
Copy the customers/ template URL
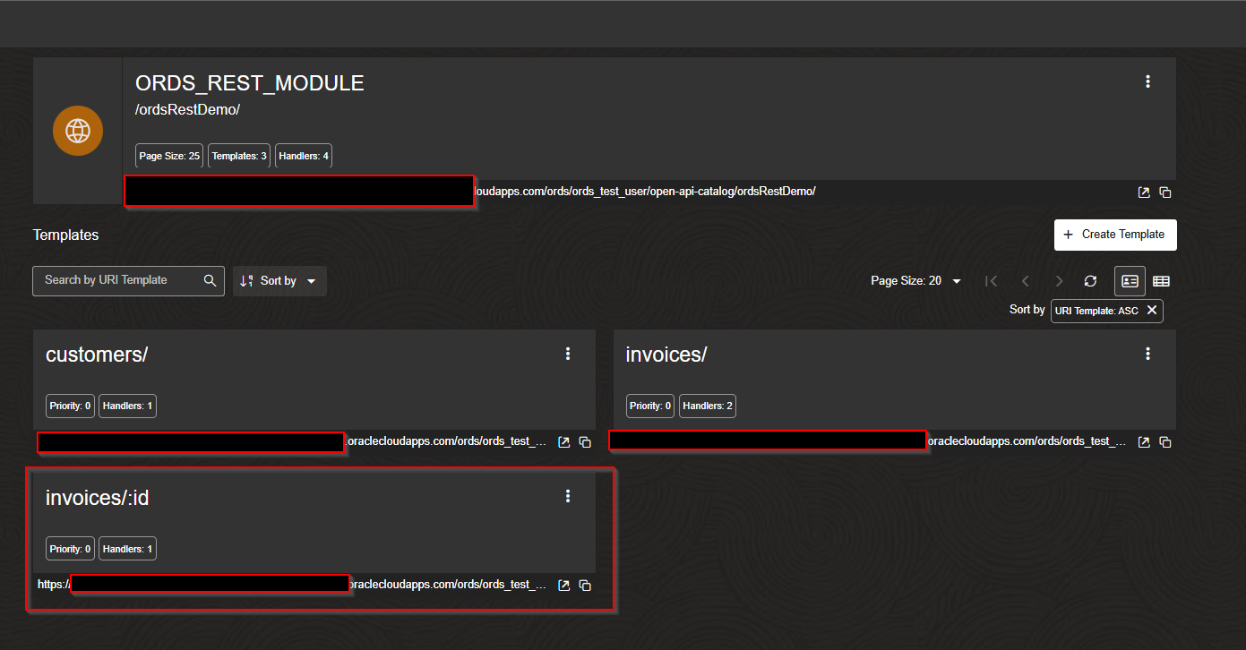click(x=585, y=441)
